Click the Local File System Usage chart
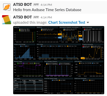 (x=59, y=86)
